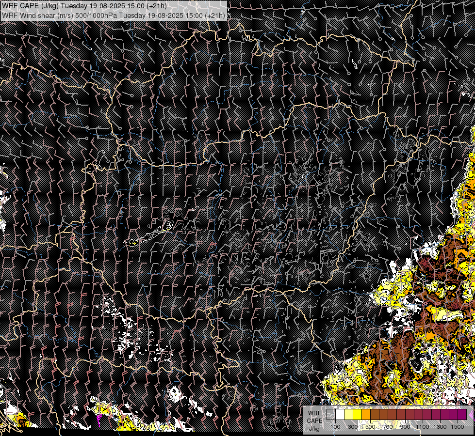Click the WRF CAPE title line
The image size is (475, 436).
click(84, 6)
